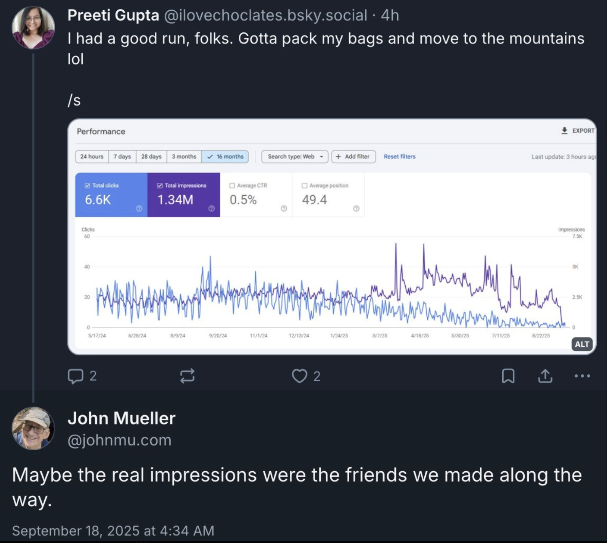This screenshot has height=543, width=607.
Task: Open the share options for the post
Action: (x=544, y=377)
